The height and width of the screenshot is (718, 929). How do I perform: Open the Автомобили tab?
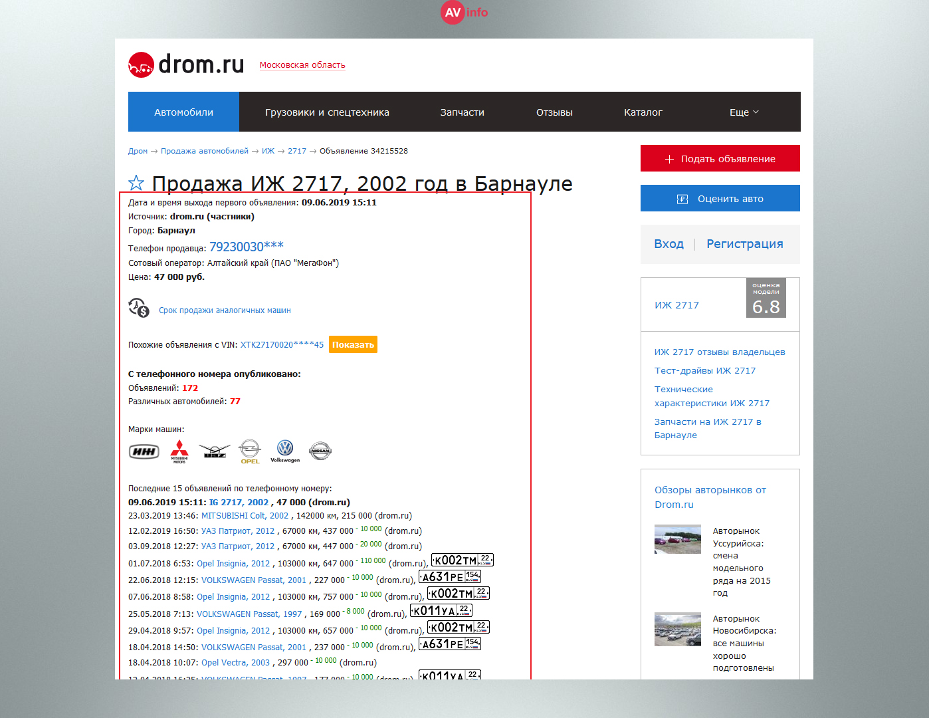pos(183,112)
